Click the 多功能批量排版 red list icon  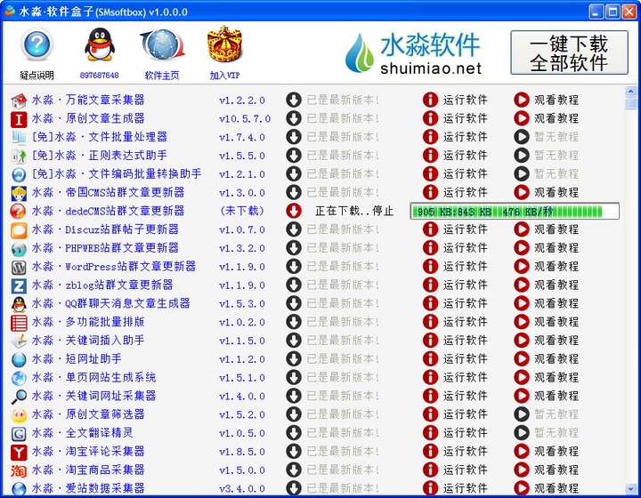[19, 323]
